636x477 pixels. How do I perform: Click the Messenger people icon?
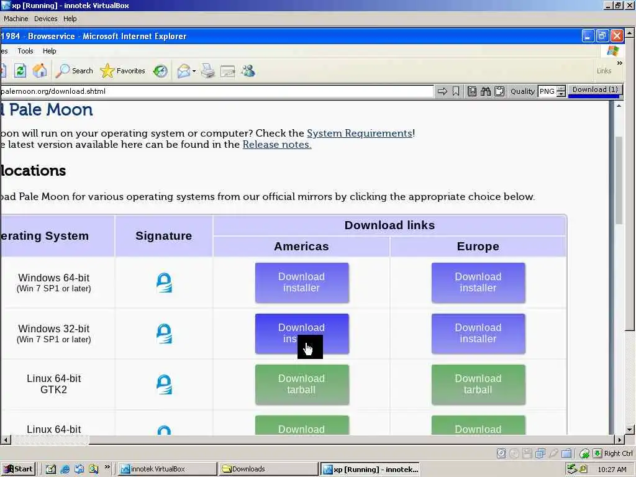click(x=248, y=71)
